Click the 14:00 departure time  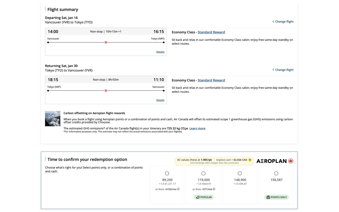[53, 32]
